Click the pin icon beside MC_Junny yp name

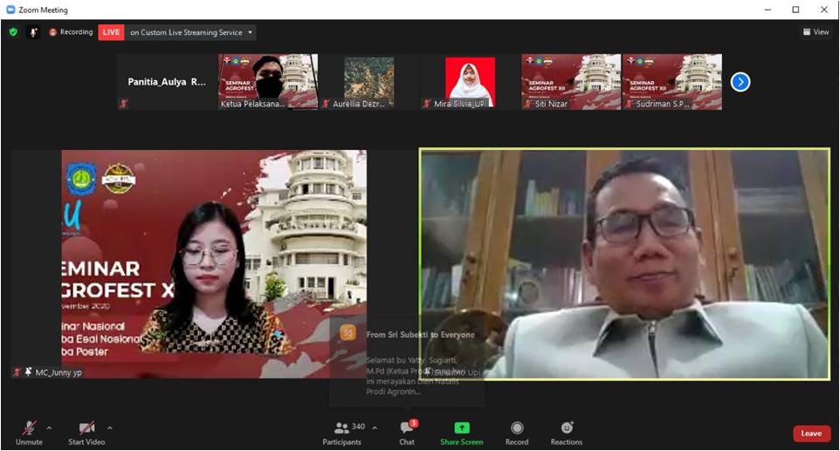coord(29,372)
